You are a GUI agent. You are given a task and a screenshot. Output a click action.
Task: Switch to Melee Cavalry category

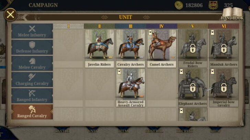(x=32, y=64)
